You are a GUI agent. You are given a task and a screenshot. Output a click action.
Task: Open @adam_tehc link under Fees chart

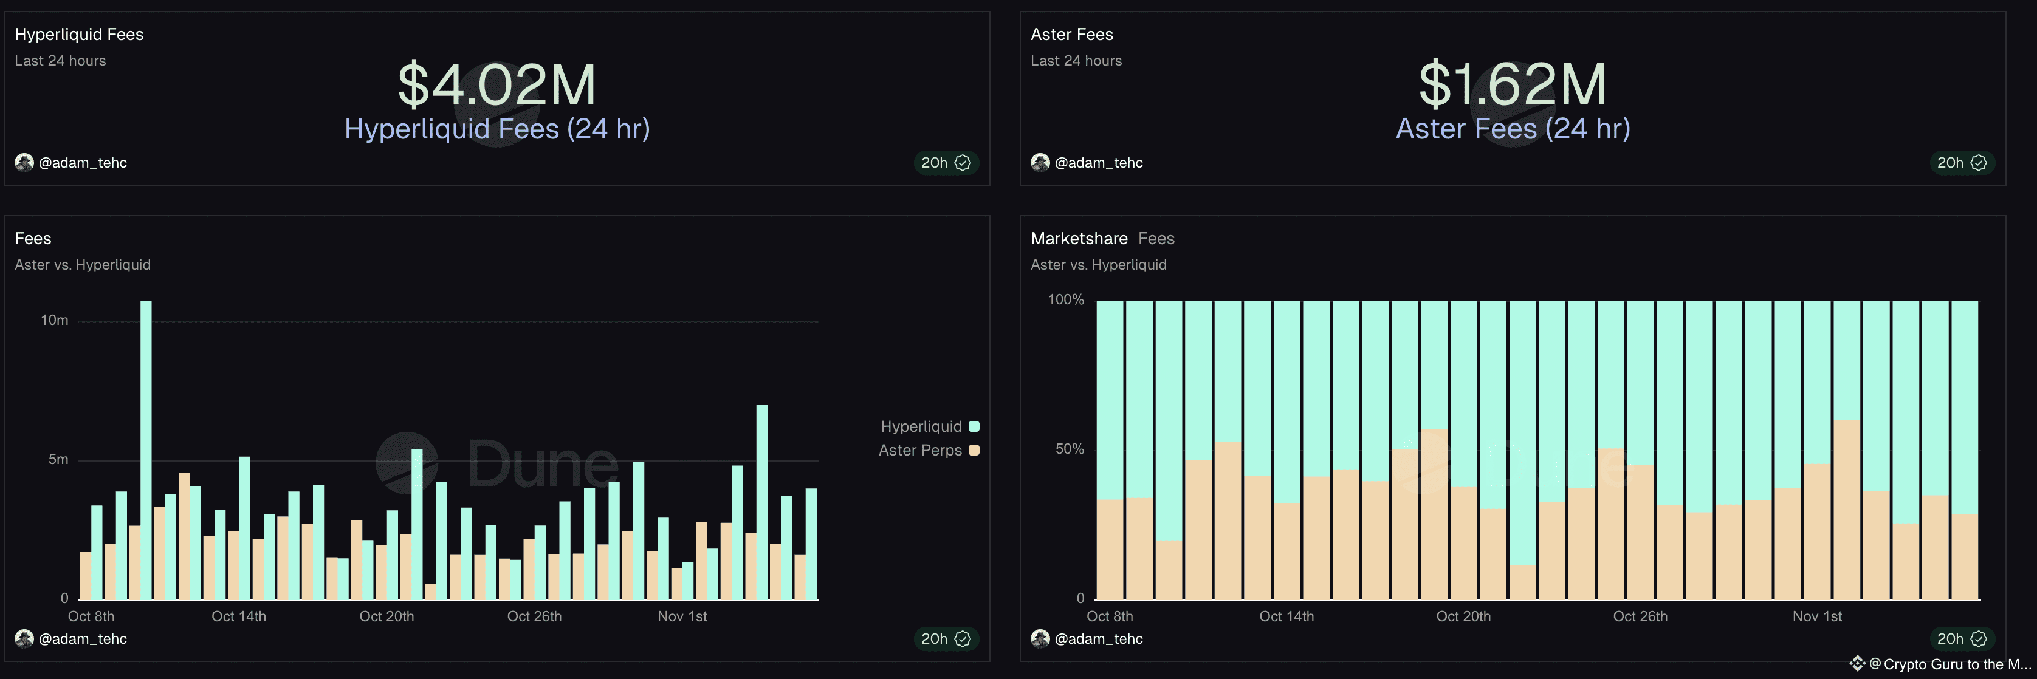(82, 639)
